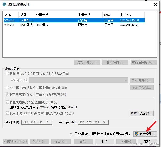Click the 子网掩码 input field
This screenshot has width=161, height=147.
pyautogui.click(x=93, y=122)
